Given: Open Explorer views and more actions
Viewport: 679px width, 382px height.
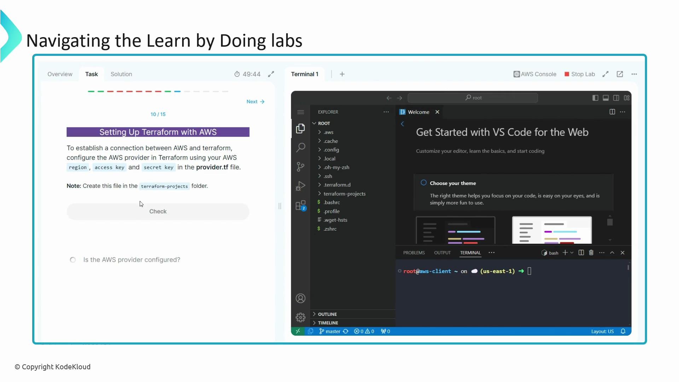Looking at the screenshot, I should coord(386,112).
